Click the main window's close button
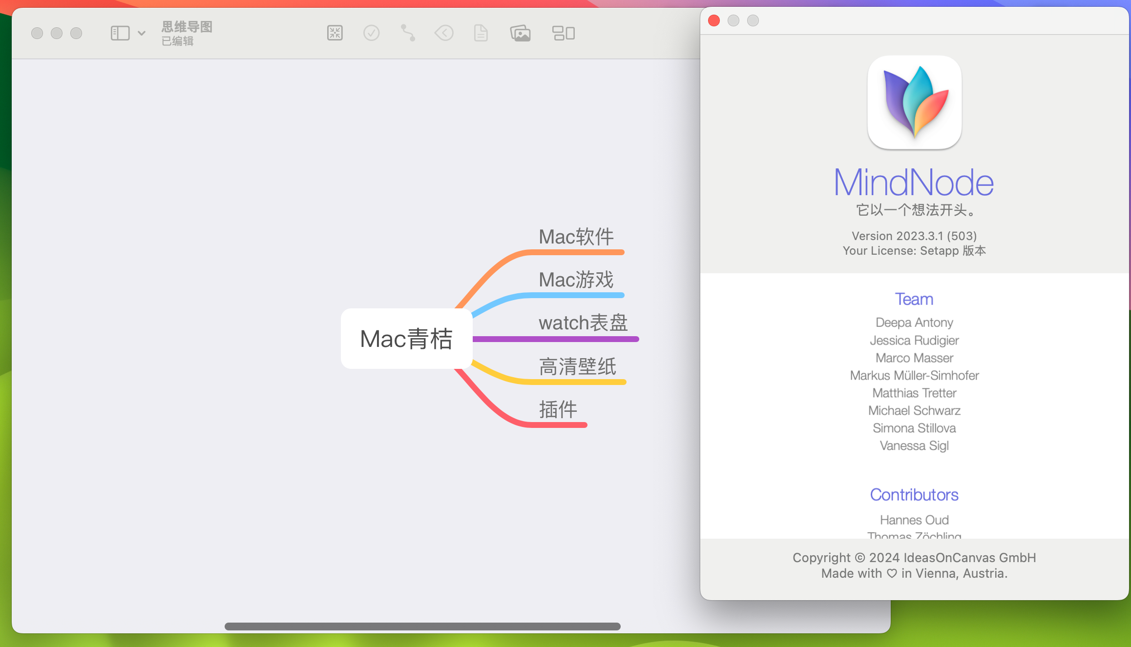Viewport: 1131px width, 647px height. [x=37, y=33]
